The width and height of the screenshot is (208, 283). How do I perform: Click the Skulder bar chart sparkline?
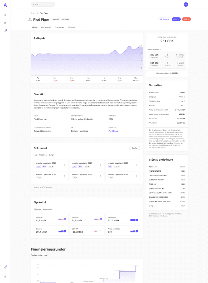(x=62, y=231)
